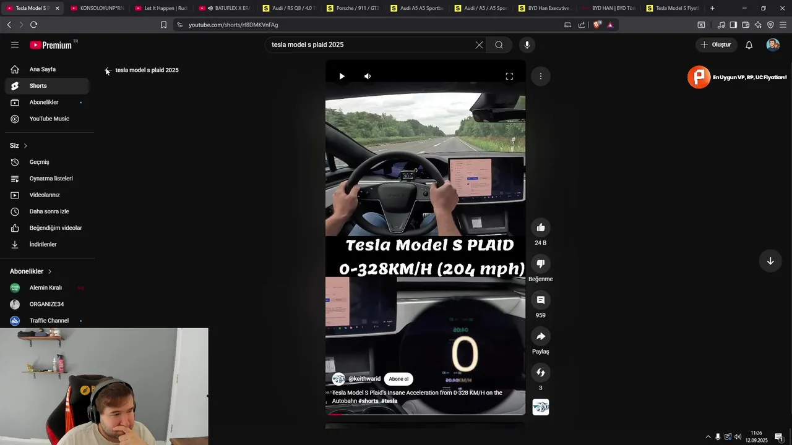The width and height of the screenshot is (792, 445).
Task: Open Traffic Channel subscription
Action: coord(47,321)
